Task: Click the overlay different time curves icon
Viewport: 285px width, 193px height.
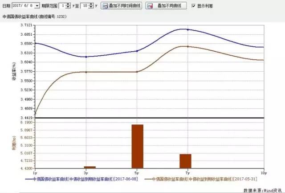Action: click(106, 6)
